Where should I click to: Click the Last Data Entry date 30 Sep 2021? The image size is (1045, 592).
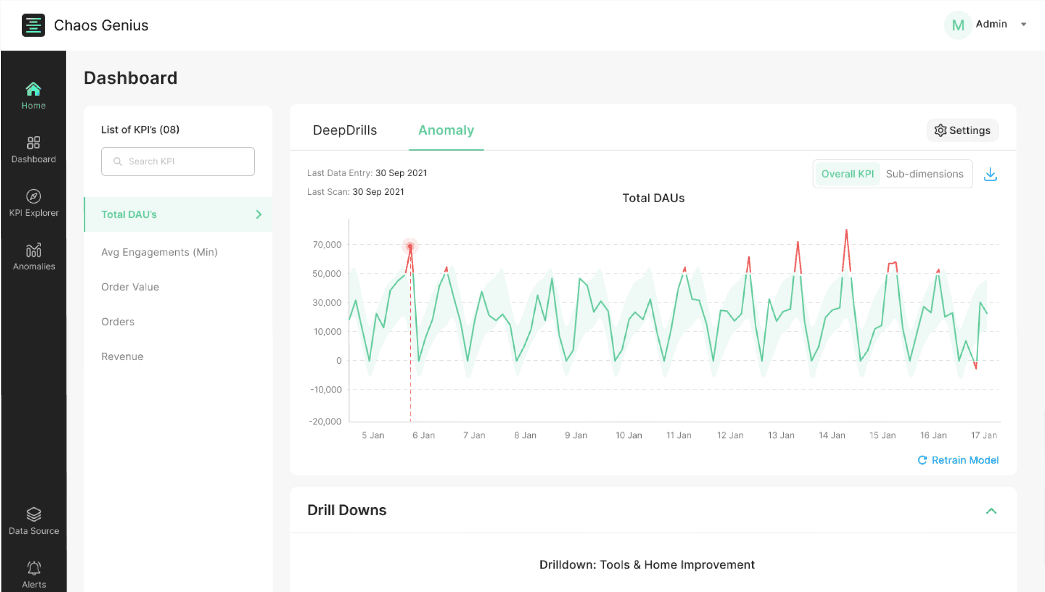401,173
